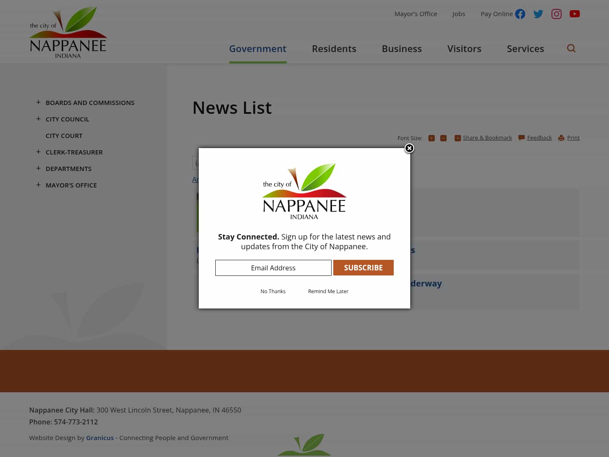Choose No Thanks in popup

pos(273,291)
